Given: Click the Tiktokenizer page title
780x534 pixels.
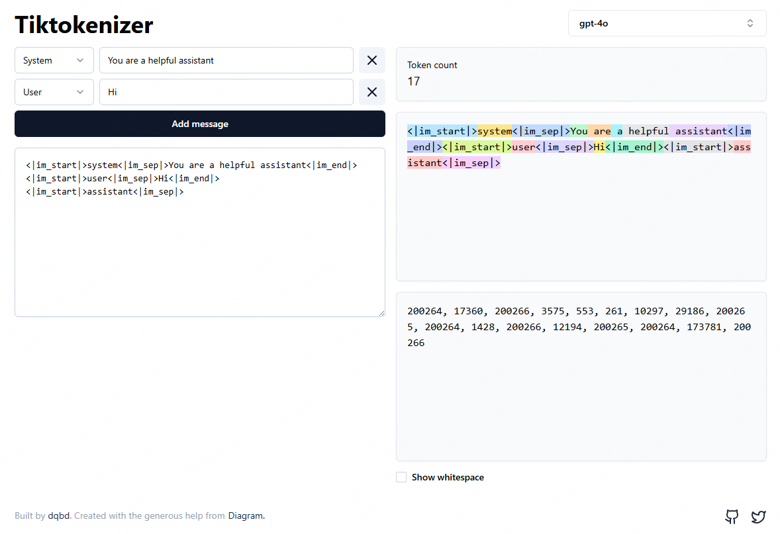Looking at the screenshot, I should click(84, 24).
